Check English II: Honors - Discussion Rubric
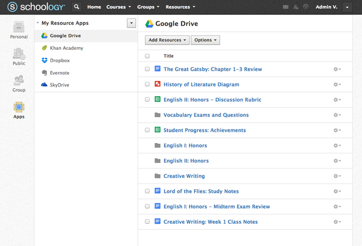 [147, 100]
